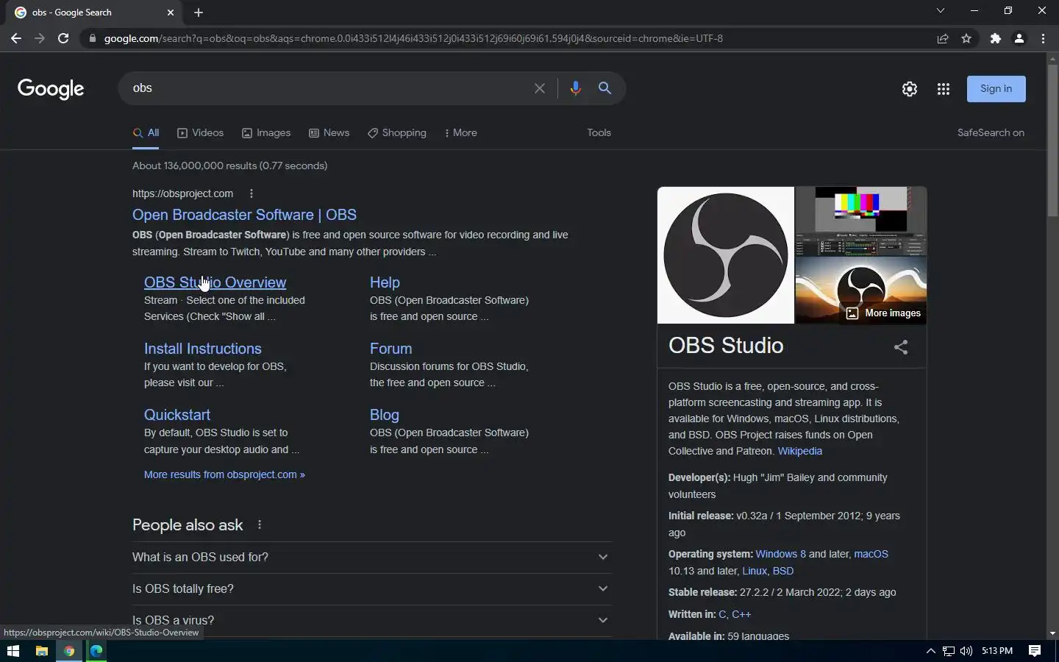The width and height of the screenshot is (1059, 662).
Task: Open the taskbar volume control
Action: 966,651
